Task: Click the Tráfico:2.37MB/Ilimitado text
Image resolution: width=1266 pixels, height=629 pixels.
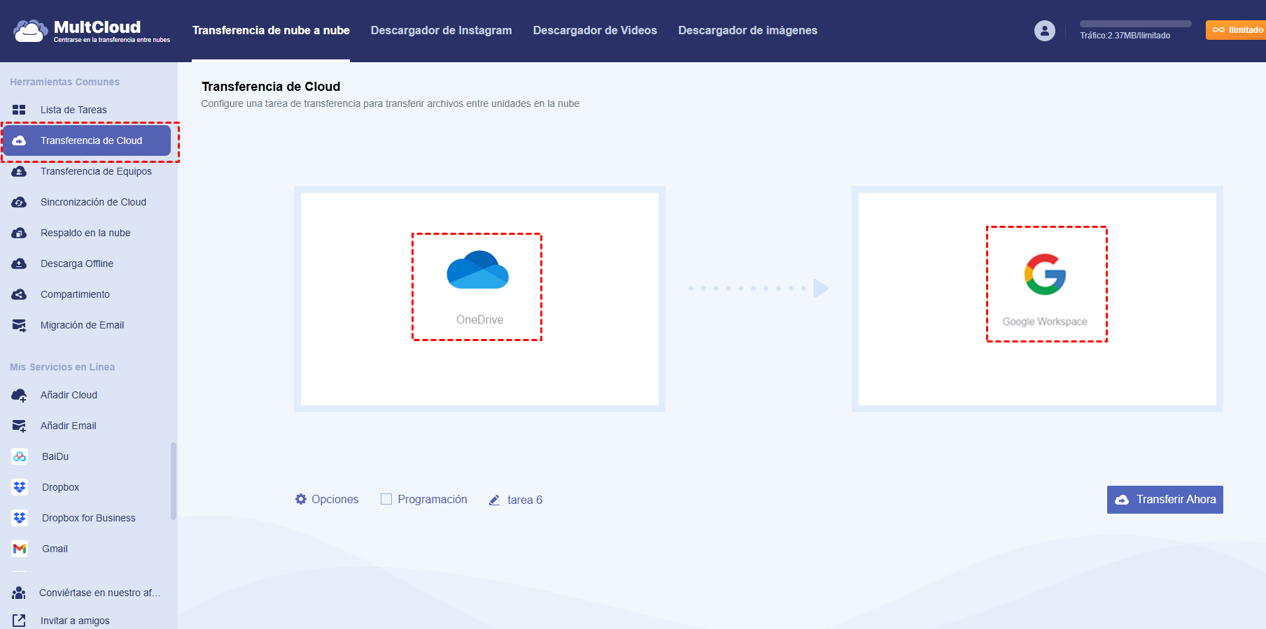Action: (1125, 36)
